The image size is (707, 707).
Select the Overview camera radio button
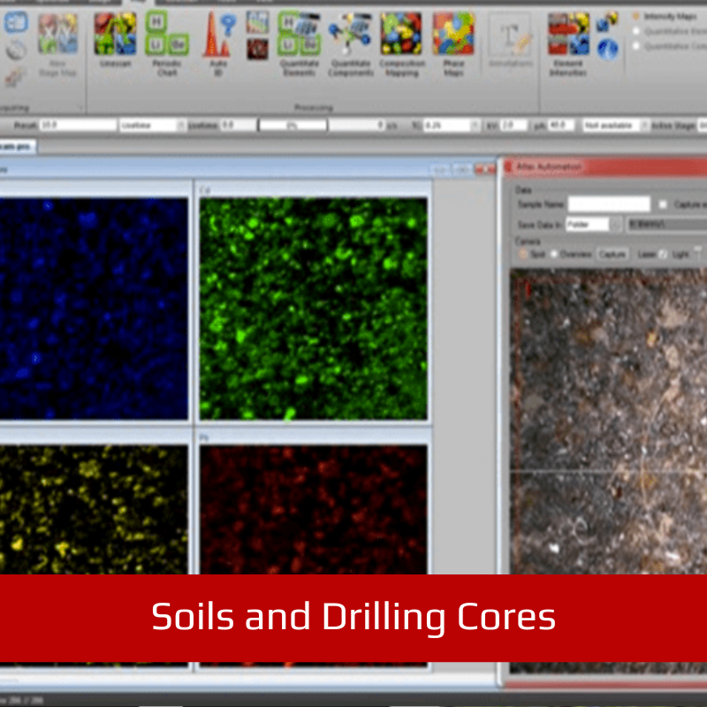pos(555,254)
